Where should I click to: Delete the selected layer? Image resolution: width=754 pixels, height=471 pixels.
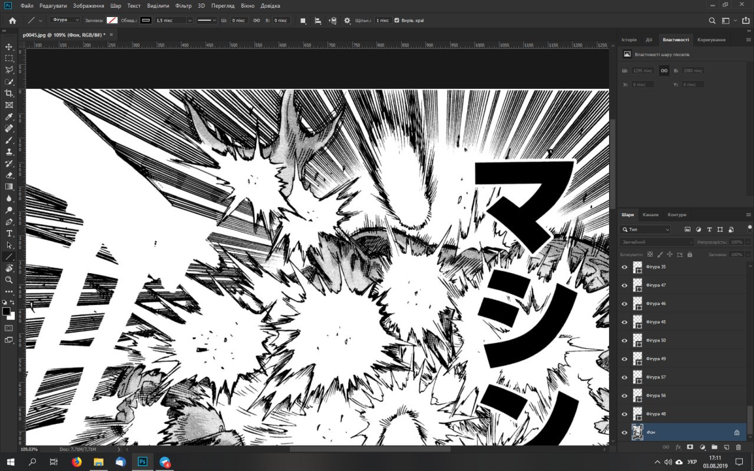[739, 447]
